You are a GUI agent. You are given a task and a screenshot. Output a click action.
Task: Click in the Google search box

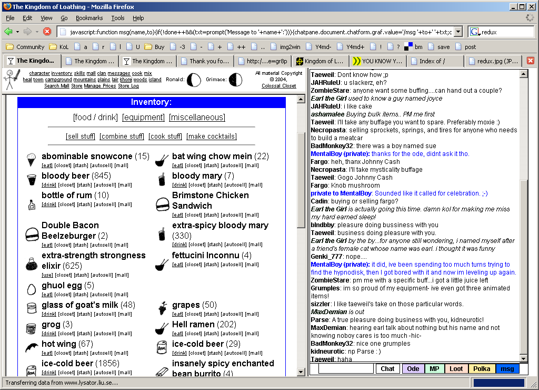[507, 32]
